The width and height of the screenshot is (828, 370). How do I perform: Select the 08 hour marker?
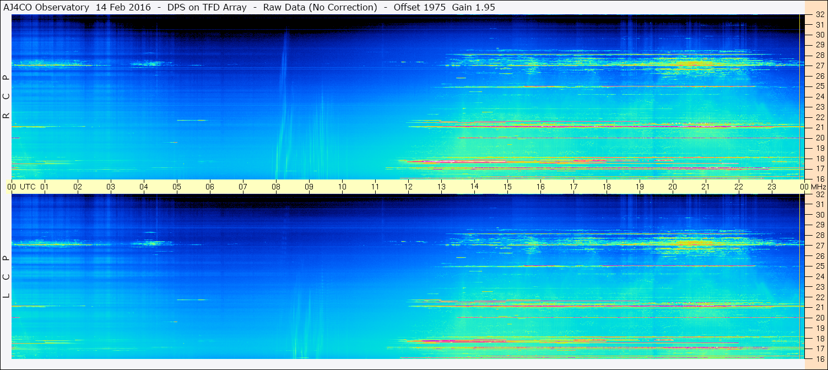point(276,187)
